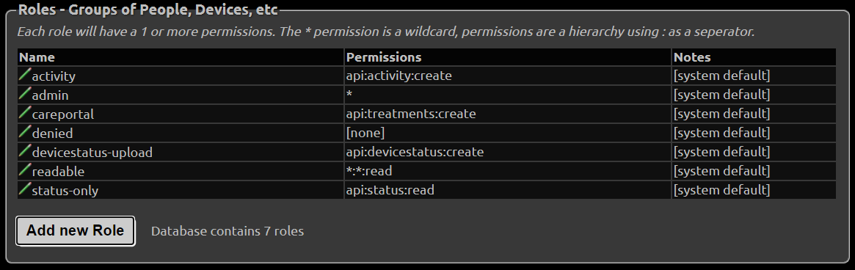Image resolution: width=855 pixels, height=270 pixels.
Task: Edit the admin role via pencil icon
Action: [25, 94]
